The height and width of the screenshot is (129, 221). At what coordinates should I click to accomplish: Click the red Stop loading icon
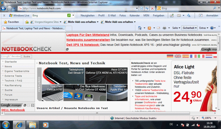(152, 9)
